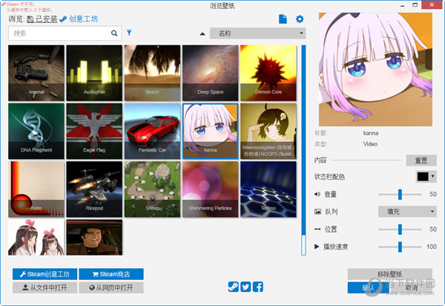Viewport: 445px width, 306px height.
Task: Select the Audiophile wallpaper thumbnail
Action: (94, 73)
